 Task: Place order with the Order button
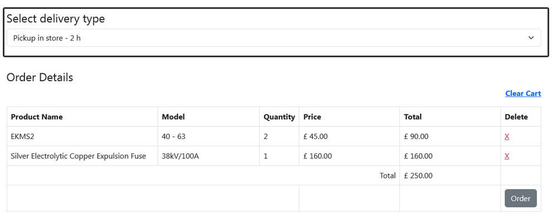(520, 198)
